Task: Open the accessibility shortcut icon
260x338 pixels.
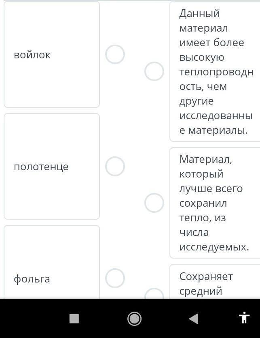Action: (244, 317)
